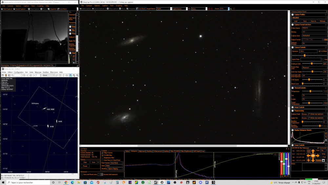Click Quick Capture in small SharpCap window

[x=19, y=9]
